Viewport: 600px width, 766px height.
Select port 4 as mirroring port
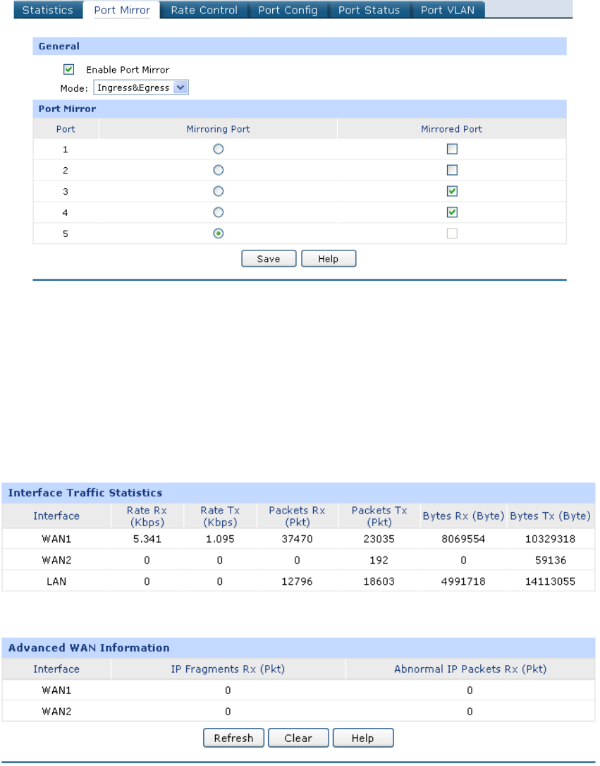pos(219,212)
